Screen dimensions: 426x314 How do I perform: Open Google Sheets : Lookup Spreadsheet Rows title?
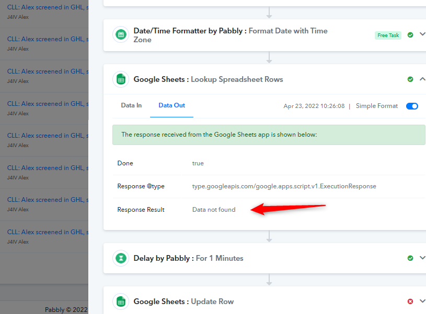(208, 79)
